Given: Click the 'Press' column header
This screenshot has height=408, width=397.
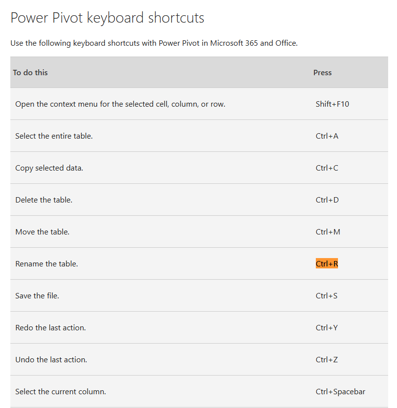Looking at the screenshot, I should pyautogui.click(x=322, y=73).
